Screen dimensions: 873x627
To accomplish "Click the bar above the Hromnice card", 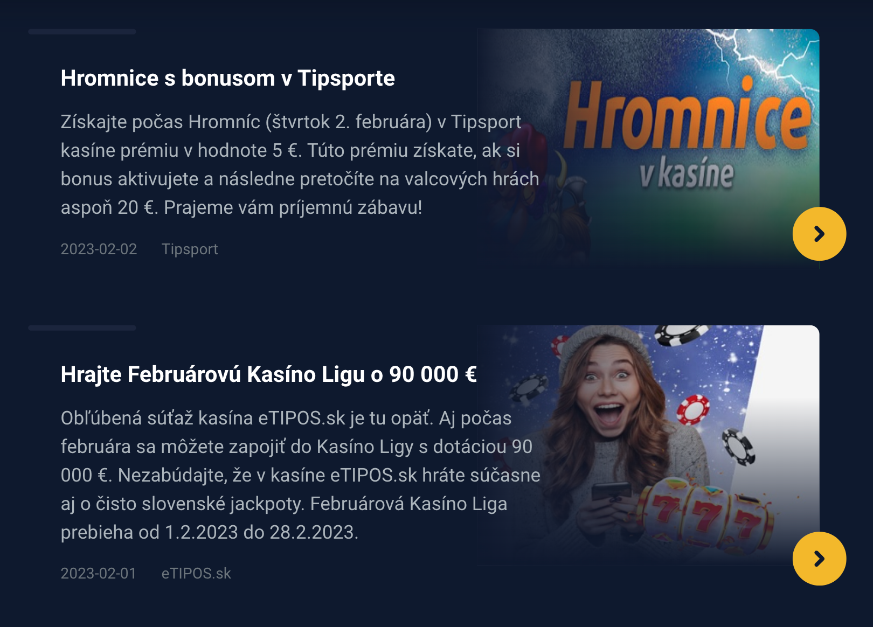I will pos(82,32).
